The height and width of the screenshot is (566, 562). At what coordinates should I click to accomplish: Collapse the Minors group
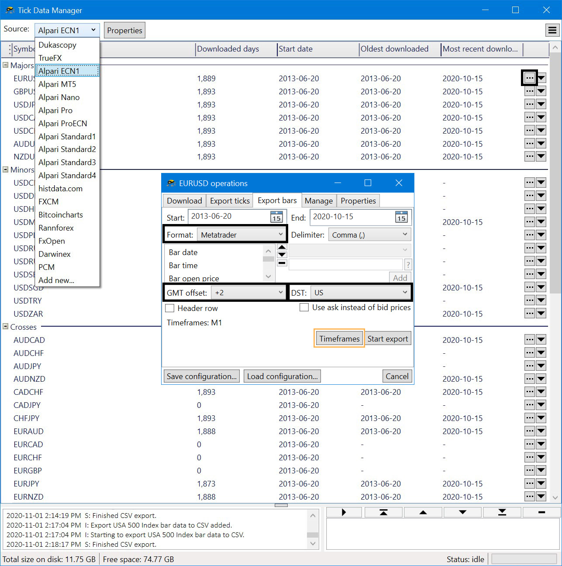coord(6,169)
